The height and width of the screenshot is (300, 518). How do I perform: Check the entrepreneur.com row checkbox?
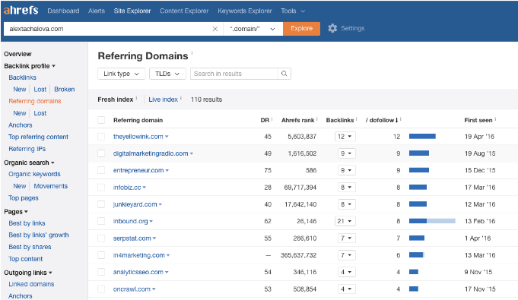(x=101, y=170)
